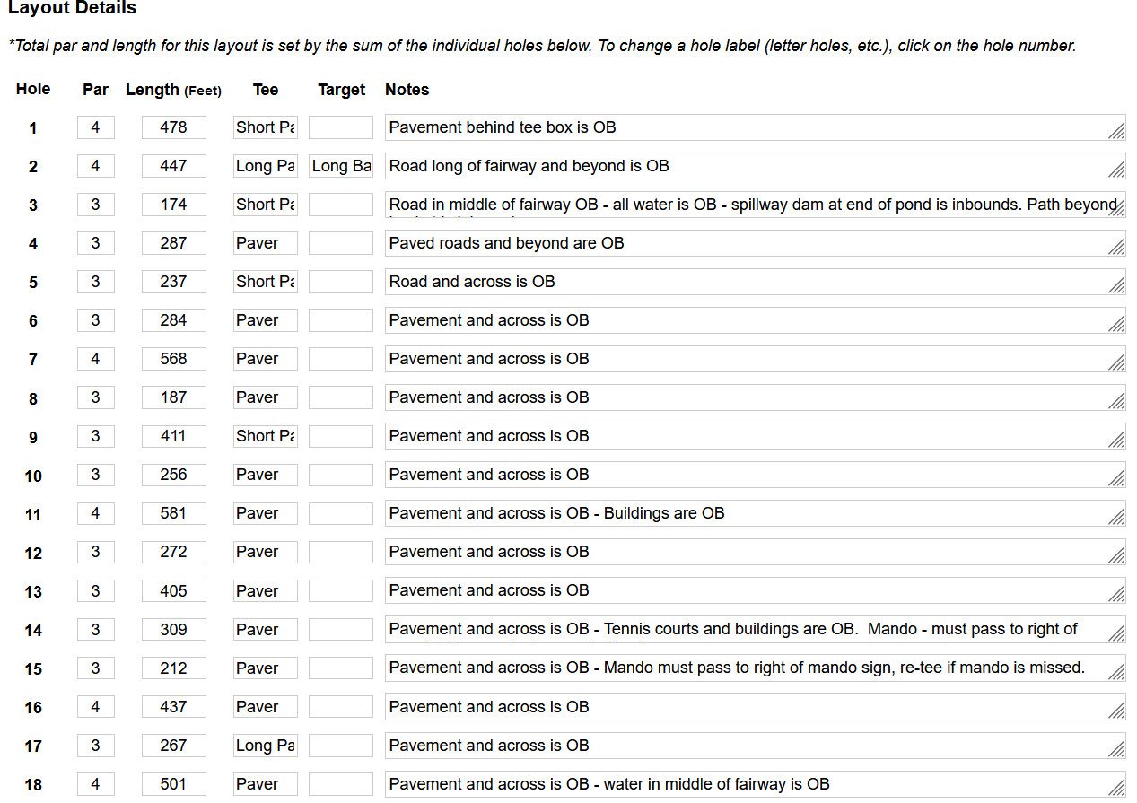1137x803 pixels.
Task: Click hole number 1 label
Action: click(33, 128)
